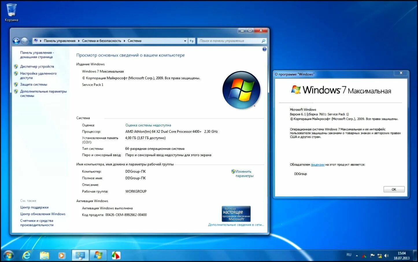Select 'Система и безопасность' breadcrumb
Image resolution: width=418 pixels, height=262 pixels.
(x=101, y=41)
